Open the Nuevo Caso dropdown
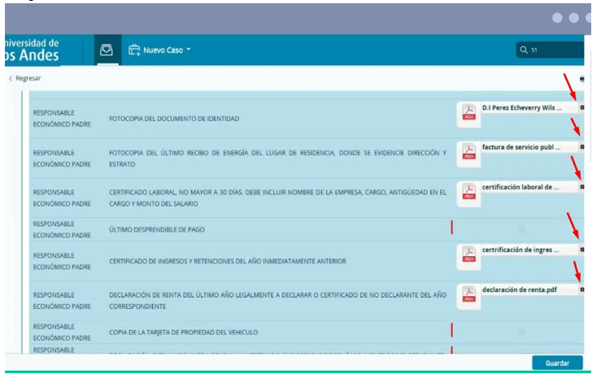The image size is (601, 383). point(159,50)
